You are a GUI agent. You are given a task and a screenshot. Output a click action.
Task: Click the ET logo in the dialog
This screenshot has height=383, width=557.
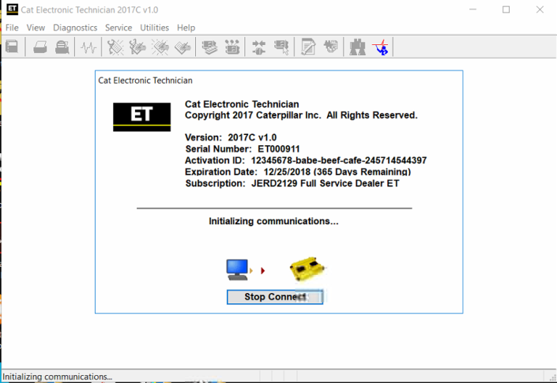(141, 117)
